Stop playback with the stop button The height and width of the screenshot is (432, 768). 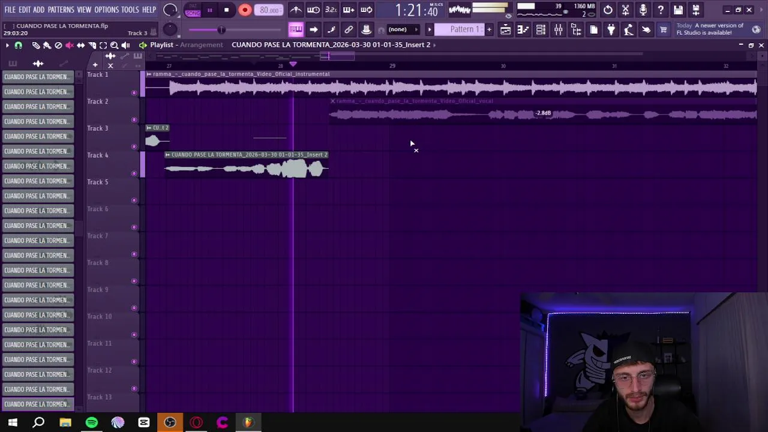226,10
